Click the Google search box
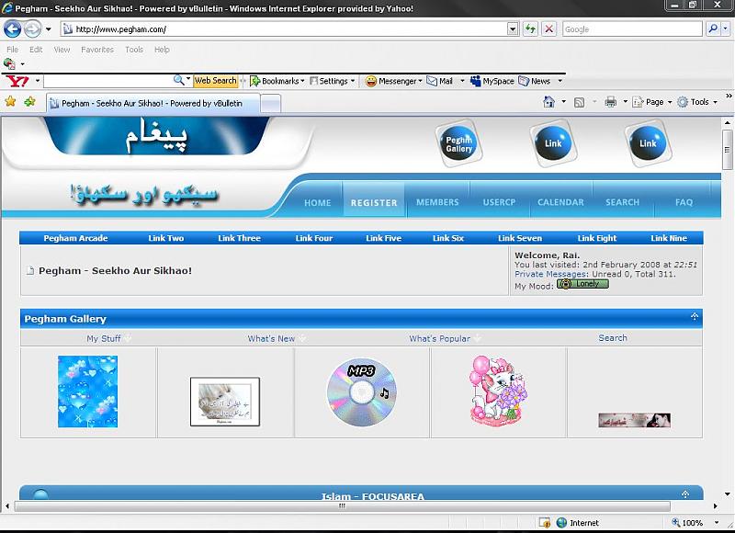Image resolution: width=735 pixels, height=533 pixels. [x=632, y=29]
